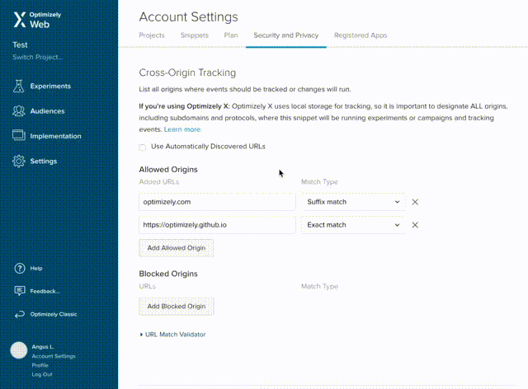Click the Optimizely X logo icon

pyautogui.click(x=20, y=20)
